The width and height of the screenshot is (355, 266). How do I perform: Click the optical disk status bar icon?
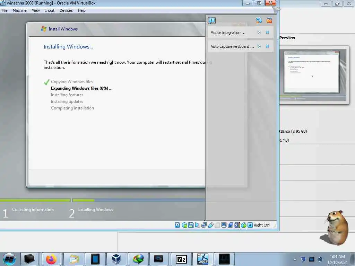tap(184, 225)
